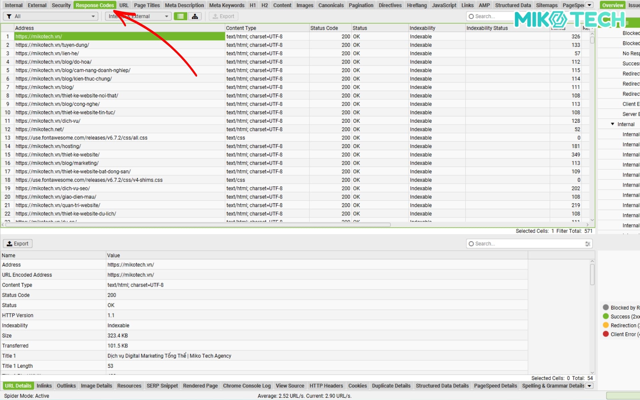
Task: Collapse the Internal tree section
Action: pos(612,124)
